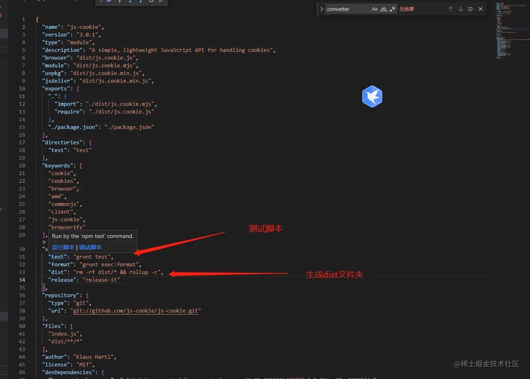Click the "exports" key

56,89
